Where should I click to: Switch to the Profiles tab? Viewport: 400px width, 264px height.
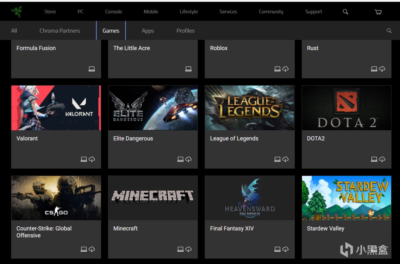[x=186, y=31]
